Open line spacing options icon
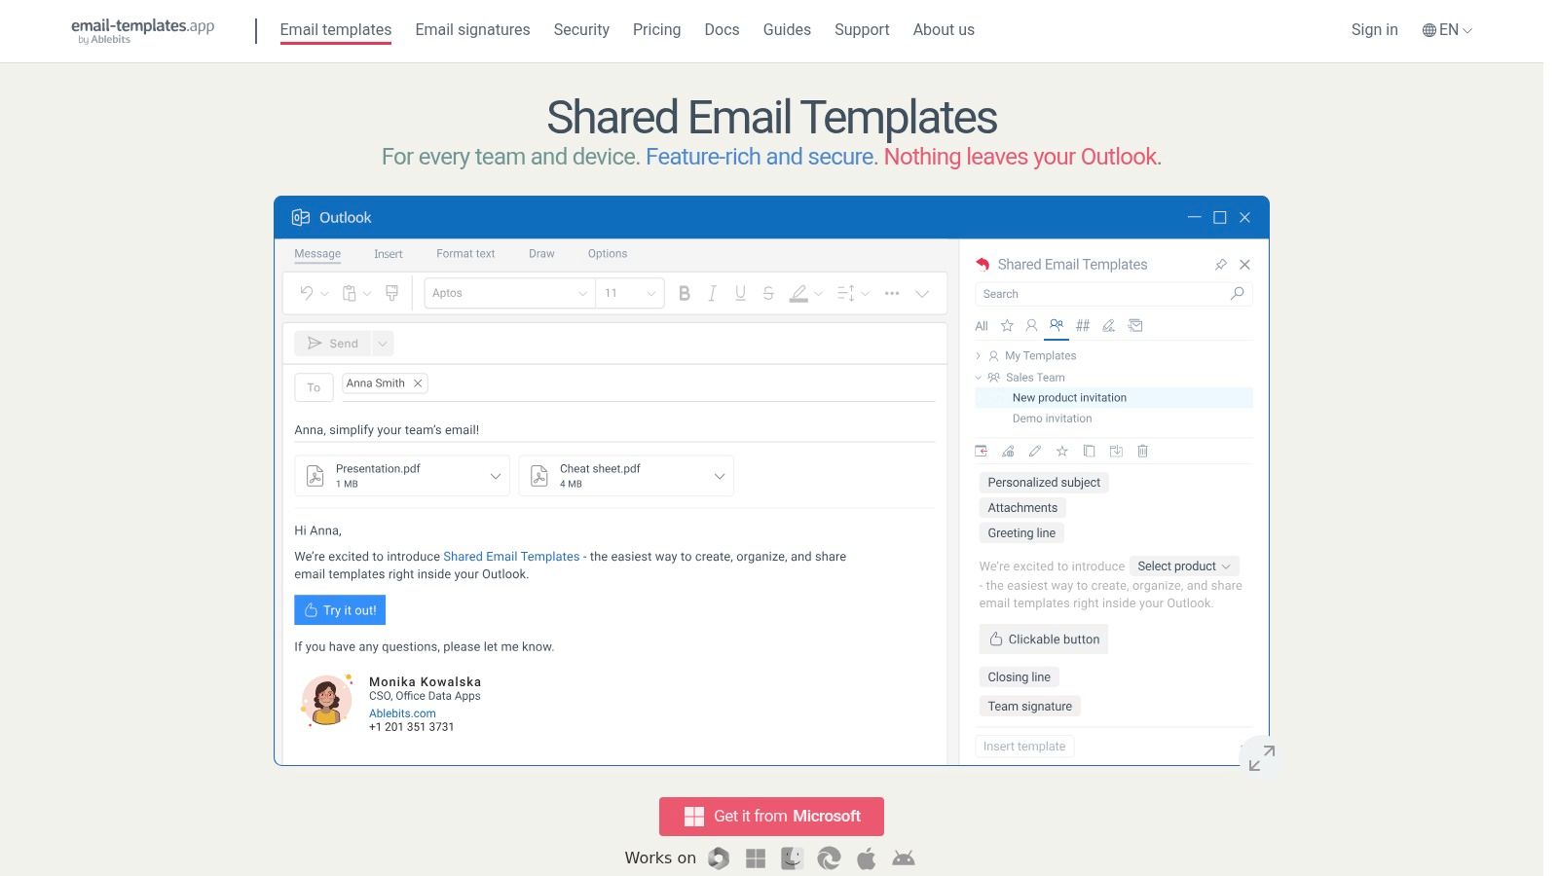 click(x=845, y=293)
